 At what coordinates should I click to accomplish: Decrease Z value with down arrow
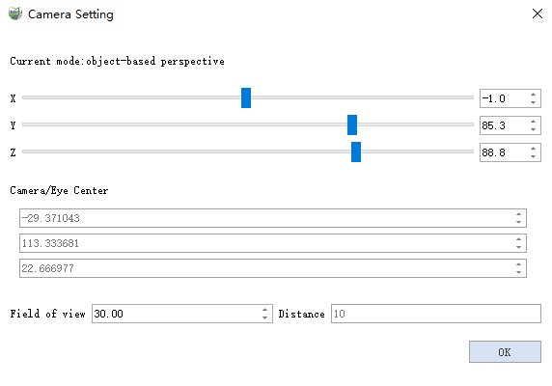coord(533,156)
